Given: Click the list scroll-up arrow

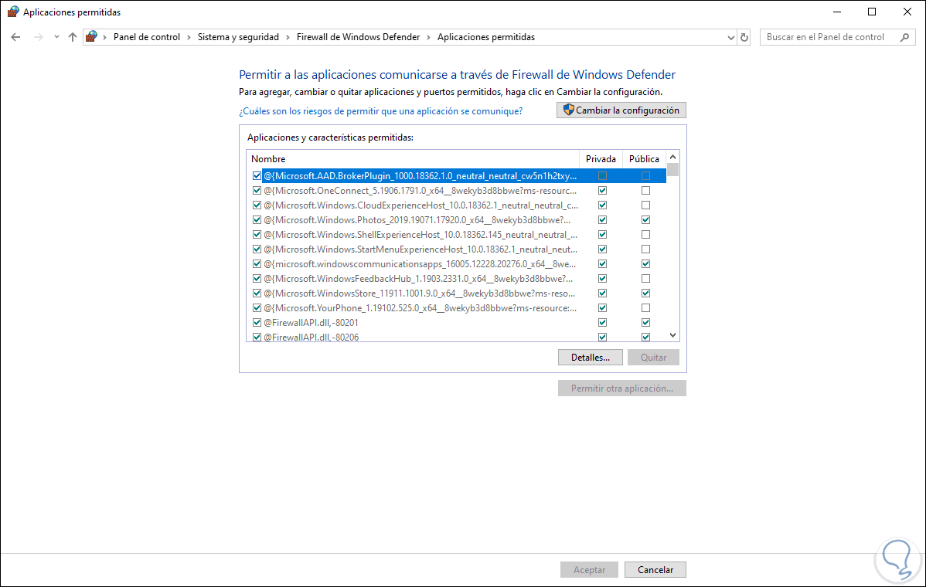Looking at the screenshot, I should click(x=672, y=157).
